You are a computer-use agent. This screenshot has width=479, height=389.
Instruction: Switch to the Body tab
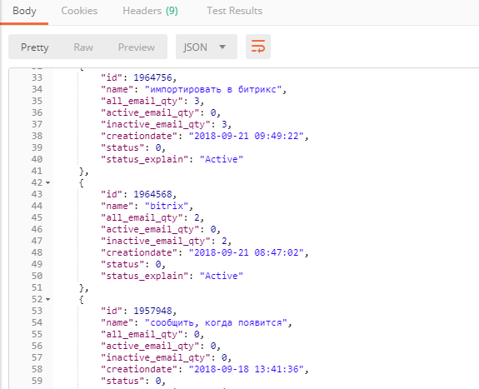click(x=24, y=11)
